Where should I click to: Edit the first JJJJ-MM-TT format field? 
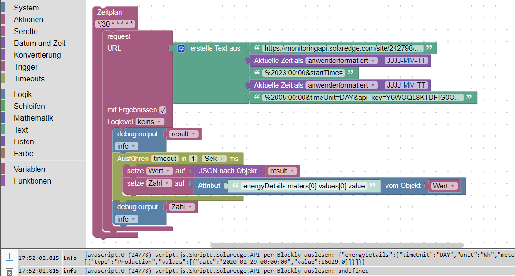406,61
